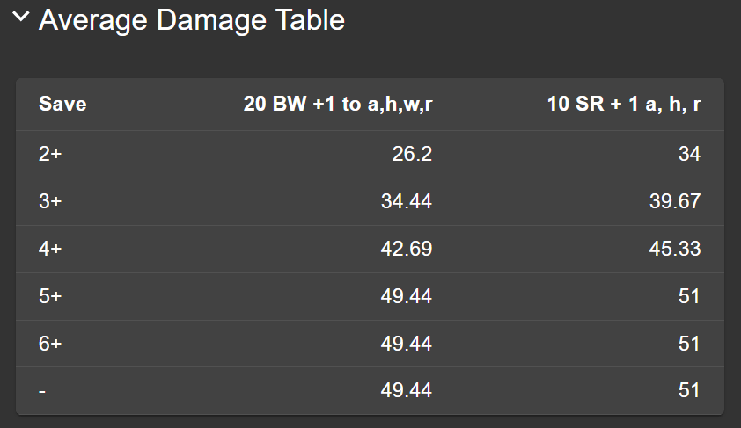Select the 5+ save row label
The width and height of the screenshot is (741, 428).
50,296
